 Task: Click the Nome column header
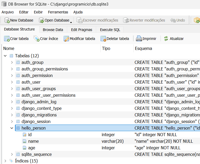tap(51, 48)
